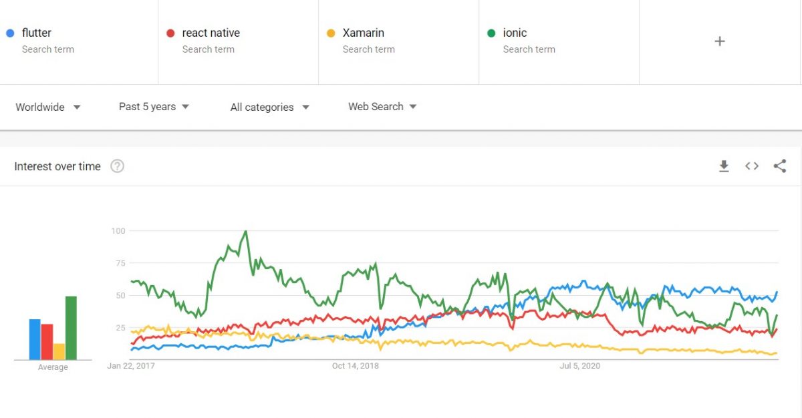Viewport: 802px width, 418px height.
Task: Share the Interest over time chart
Action: (x=780, y=166)
